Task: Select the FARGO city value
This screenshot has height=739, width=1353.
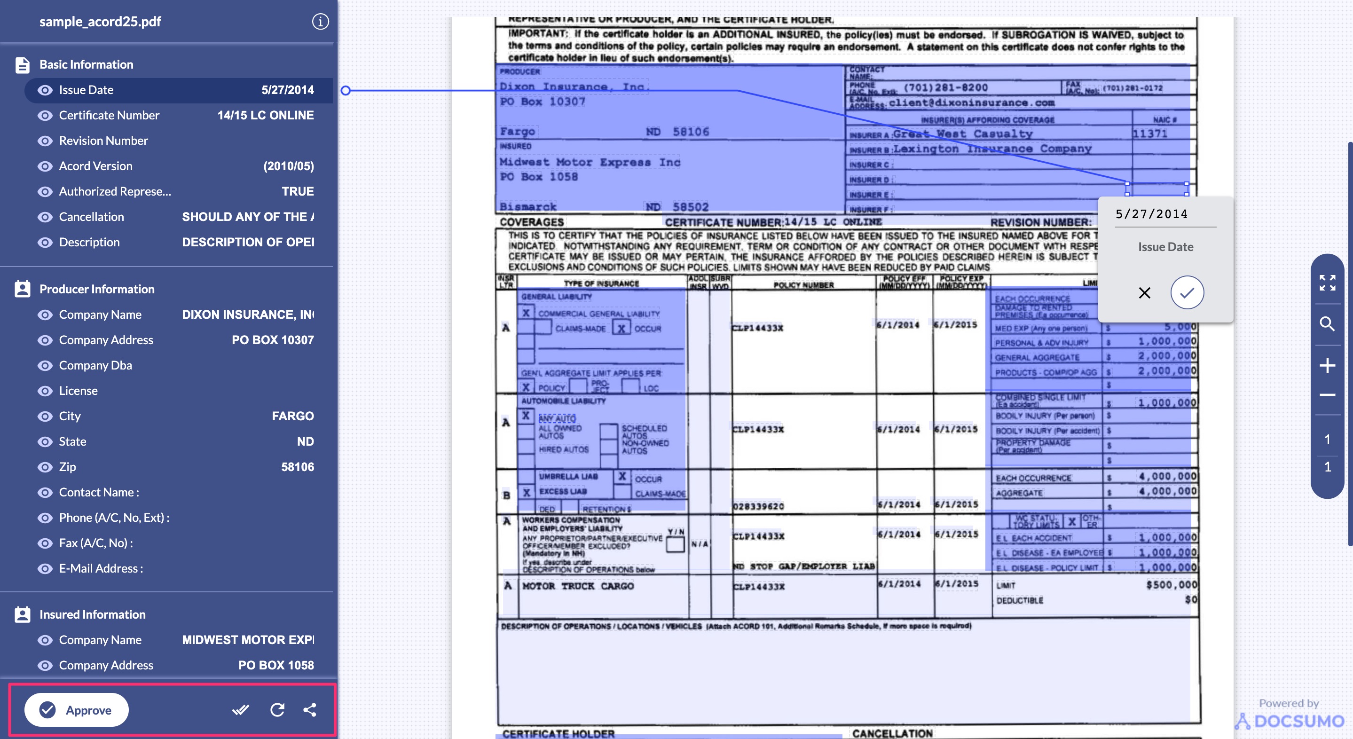Action: pyautogui.click(x=293, y=417)
